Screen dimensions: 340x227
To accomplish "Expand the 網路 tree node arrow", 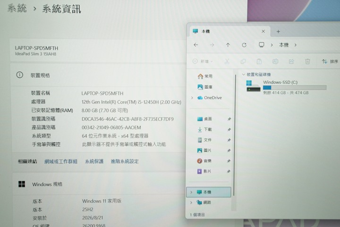I will (191, 202).
